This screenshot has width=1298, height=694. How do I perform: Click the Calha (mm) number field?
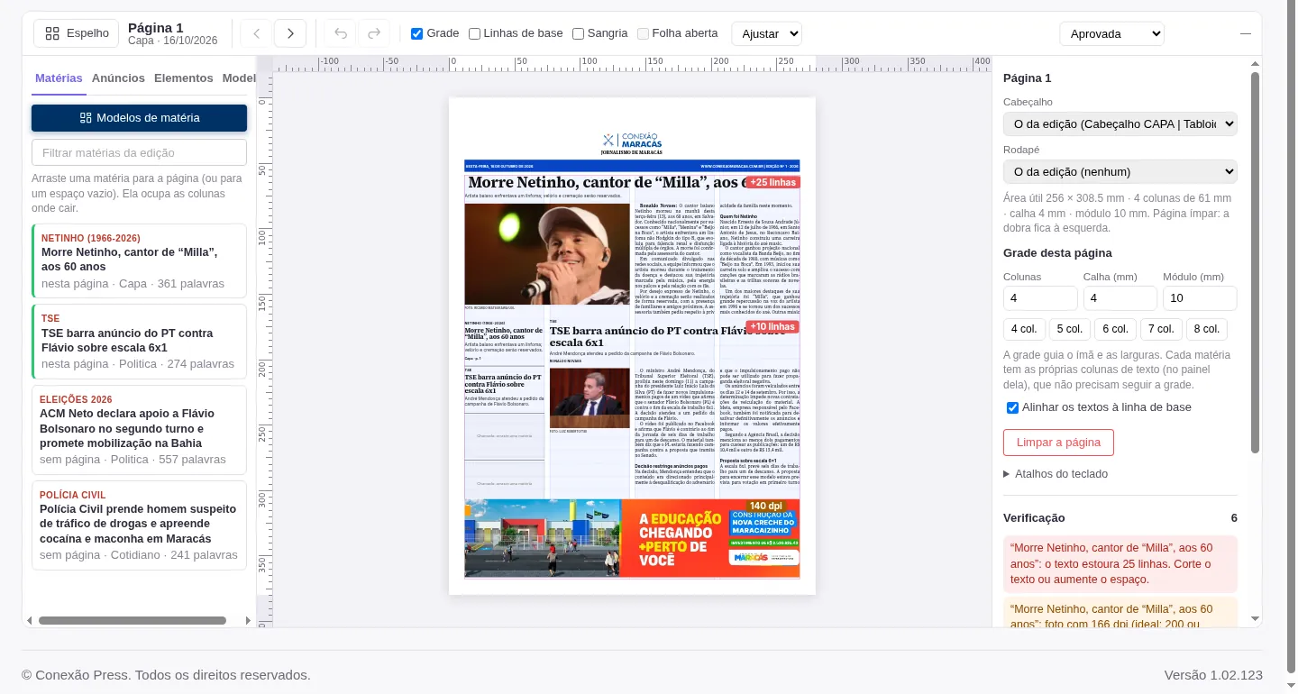[1120, 298]
